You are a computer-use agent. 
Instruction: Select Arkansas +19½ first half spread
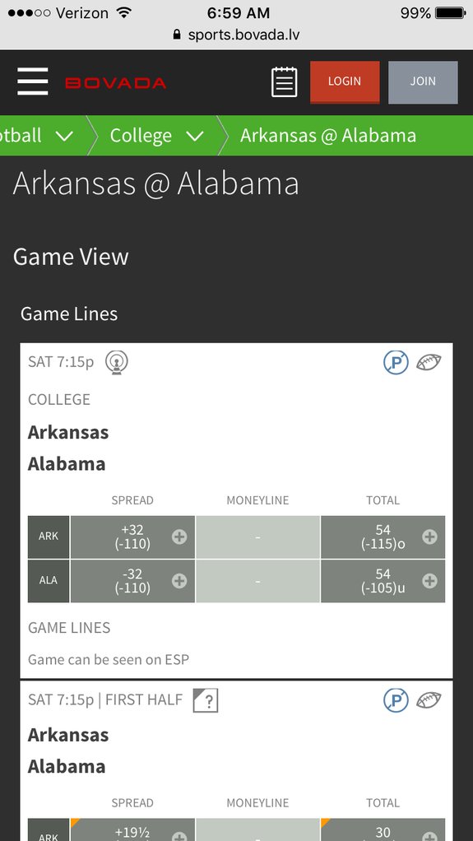click(132, 829)
